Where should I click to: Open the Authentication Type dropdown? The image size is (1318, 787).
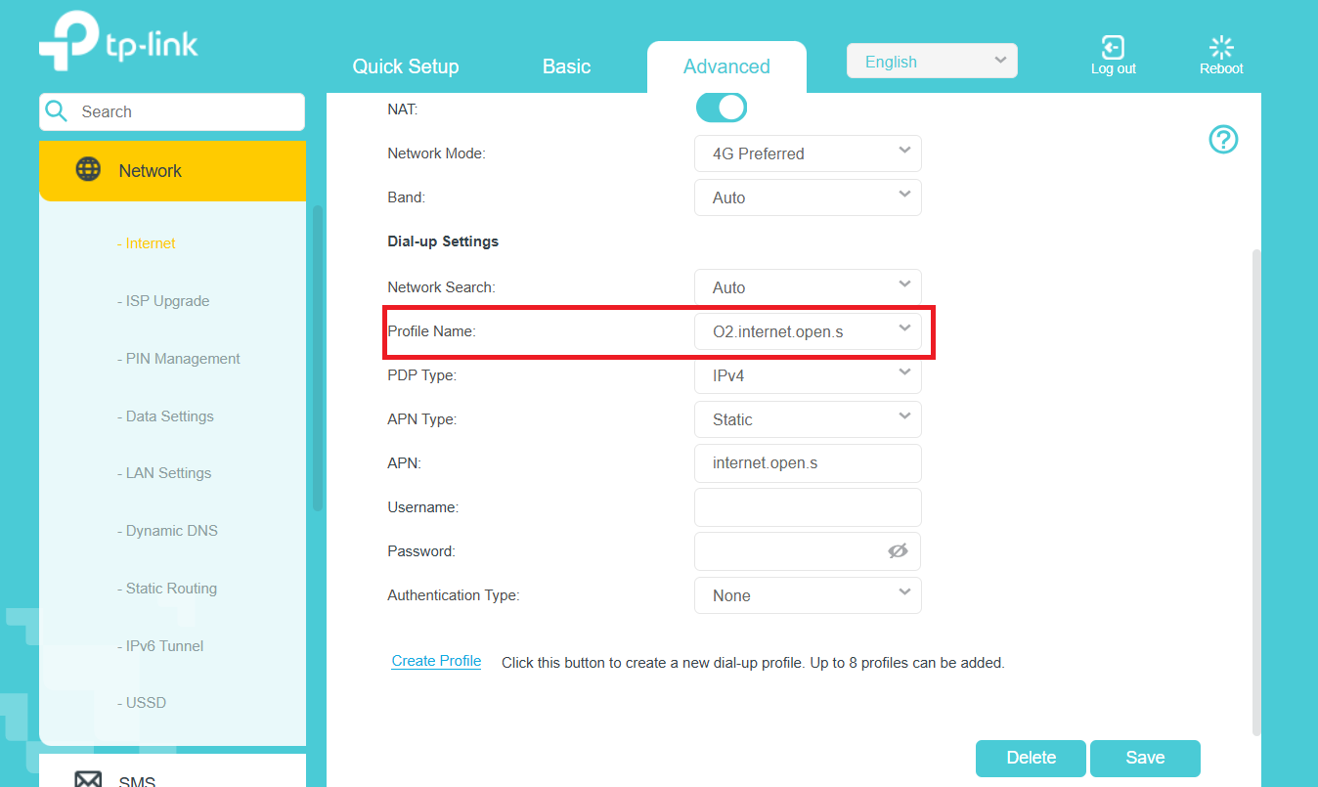[808, 595]
